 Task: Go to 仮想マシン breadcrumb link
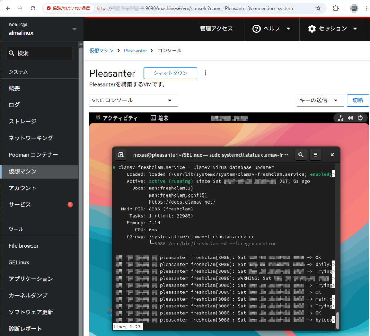(x=101, y=51)
